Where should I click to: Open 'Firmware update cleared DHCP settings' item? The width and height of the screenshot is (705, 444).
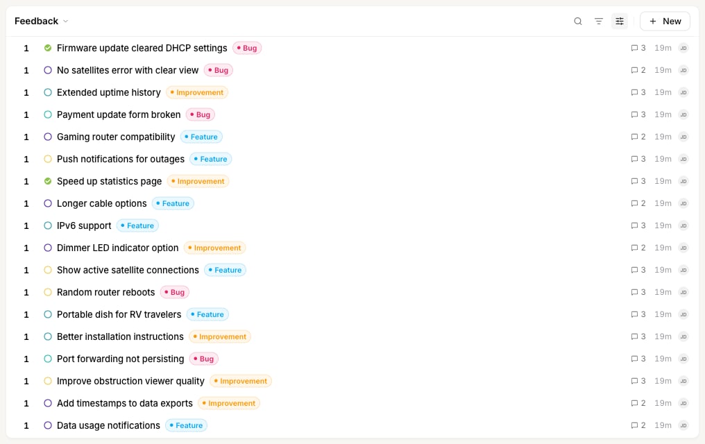(x=142, y=48)
